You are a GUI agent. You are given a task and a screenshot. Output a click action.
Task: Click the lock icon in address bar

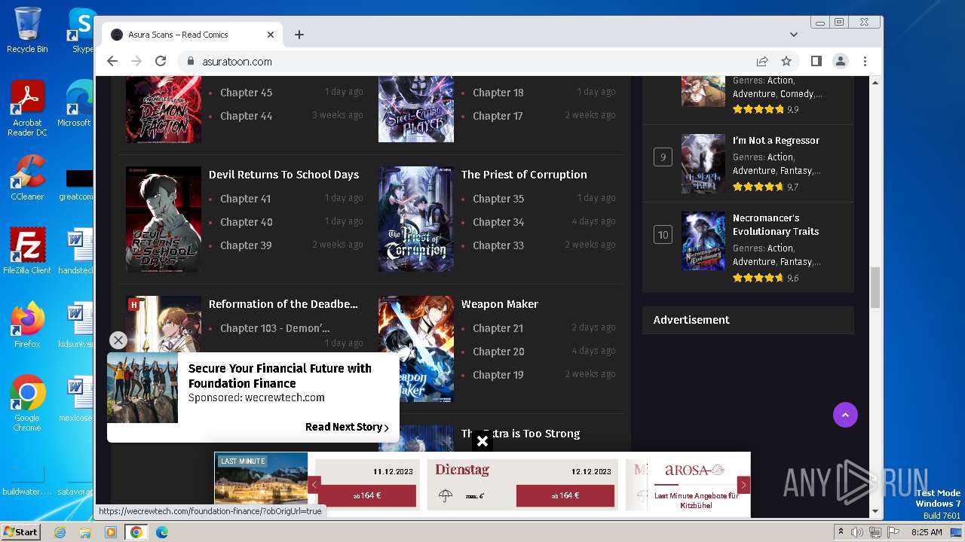(x=191, y=62)
